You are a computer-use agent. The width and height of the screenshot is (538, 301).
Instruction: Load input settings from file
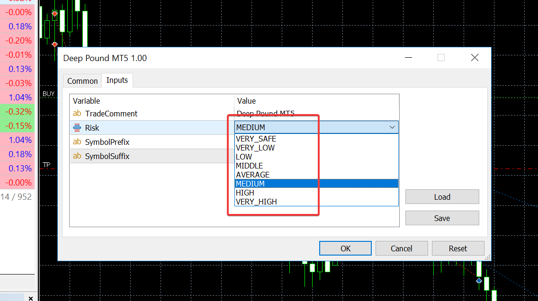[442, 197]
